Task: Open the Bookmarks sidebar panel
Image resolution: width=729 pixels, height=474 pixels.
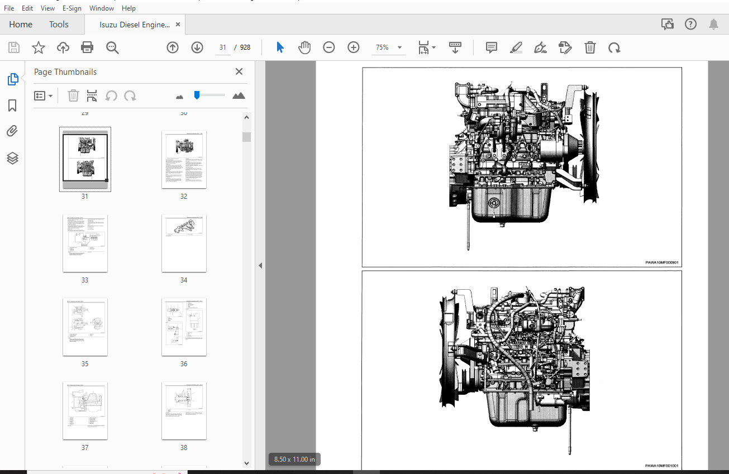Action: tap(13, 106)
